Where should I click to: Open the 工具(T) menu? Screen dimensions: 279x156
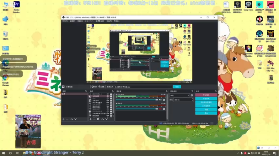pos(109,21)
